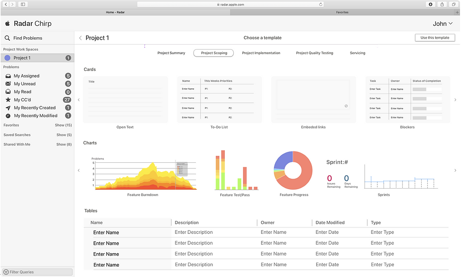Open the My Recently Modified list

pyautogui.click(x=38, y=116)
